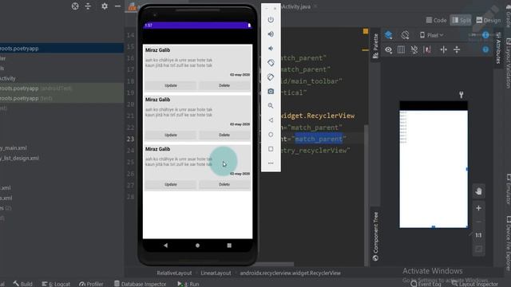Click the project panel collapse-all icon
511x287 pixels.
[88, 6]
